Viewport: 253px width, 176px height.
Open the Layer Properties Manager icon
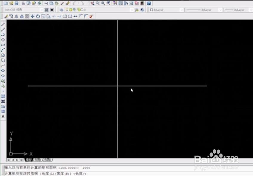coord(61,10)
